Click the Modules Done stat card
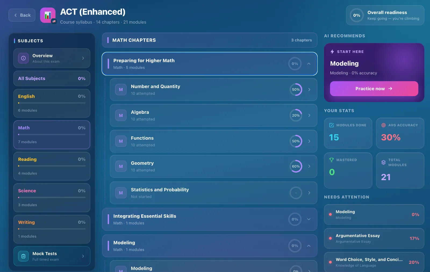 [x=348, y=133]
